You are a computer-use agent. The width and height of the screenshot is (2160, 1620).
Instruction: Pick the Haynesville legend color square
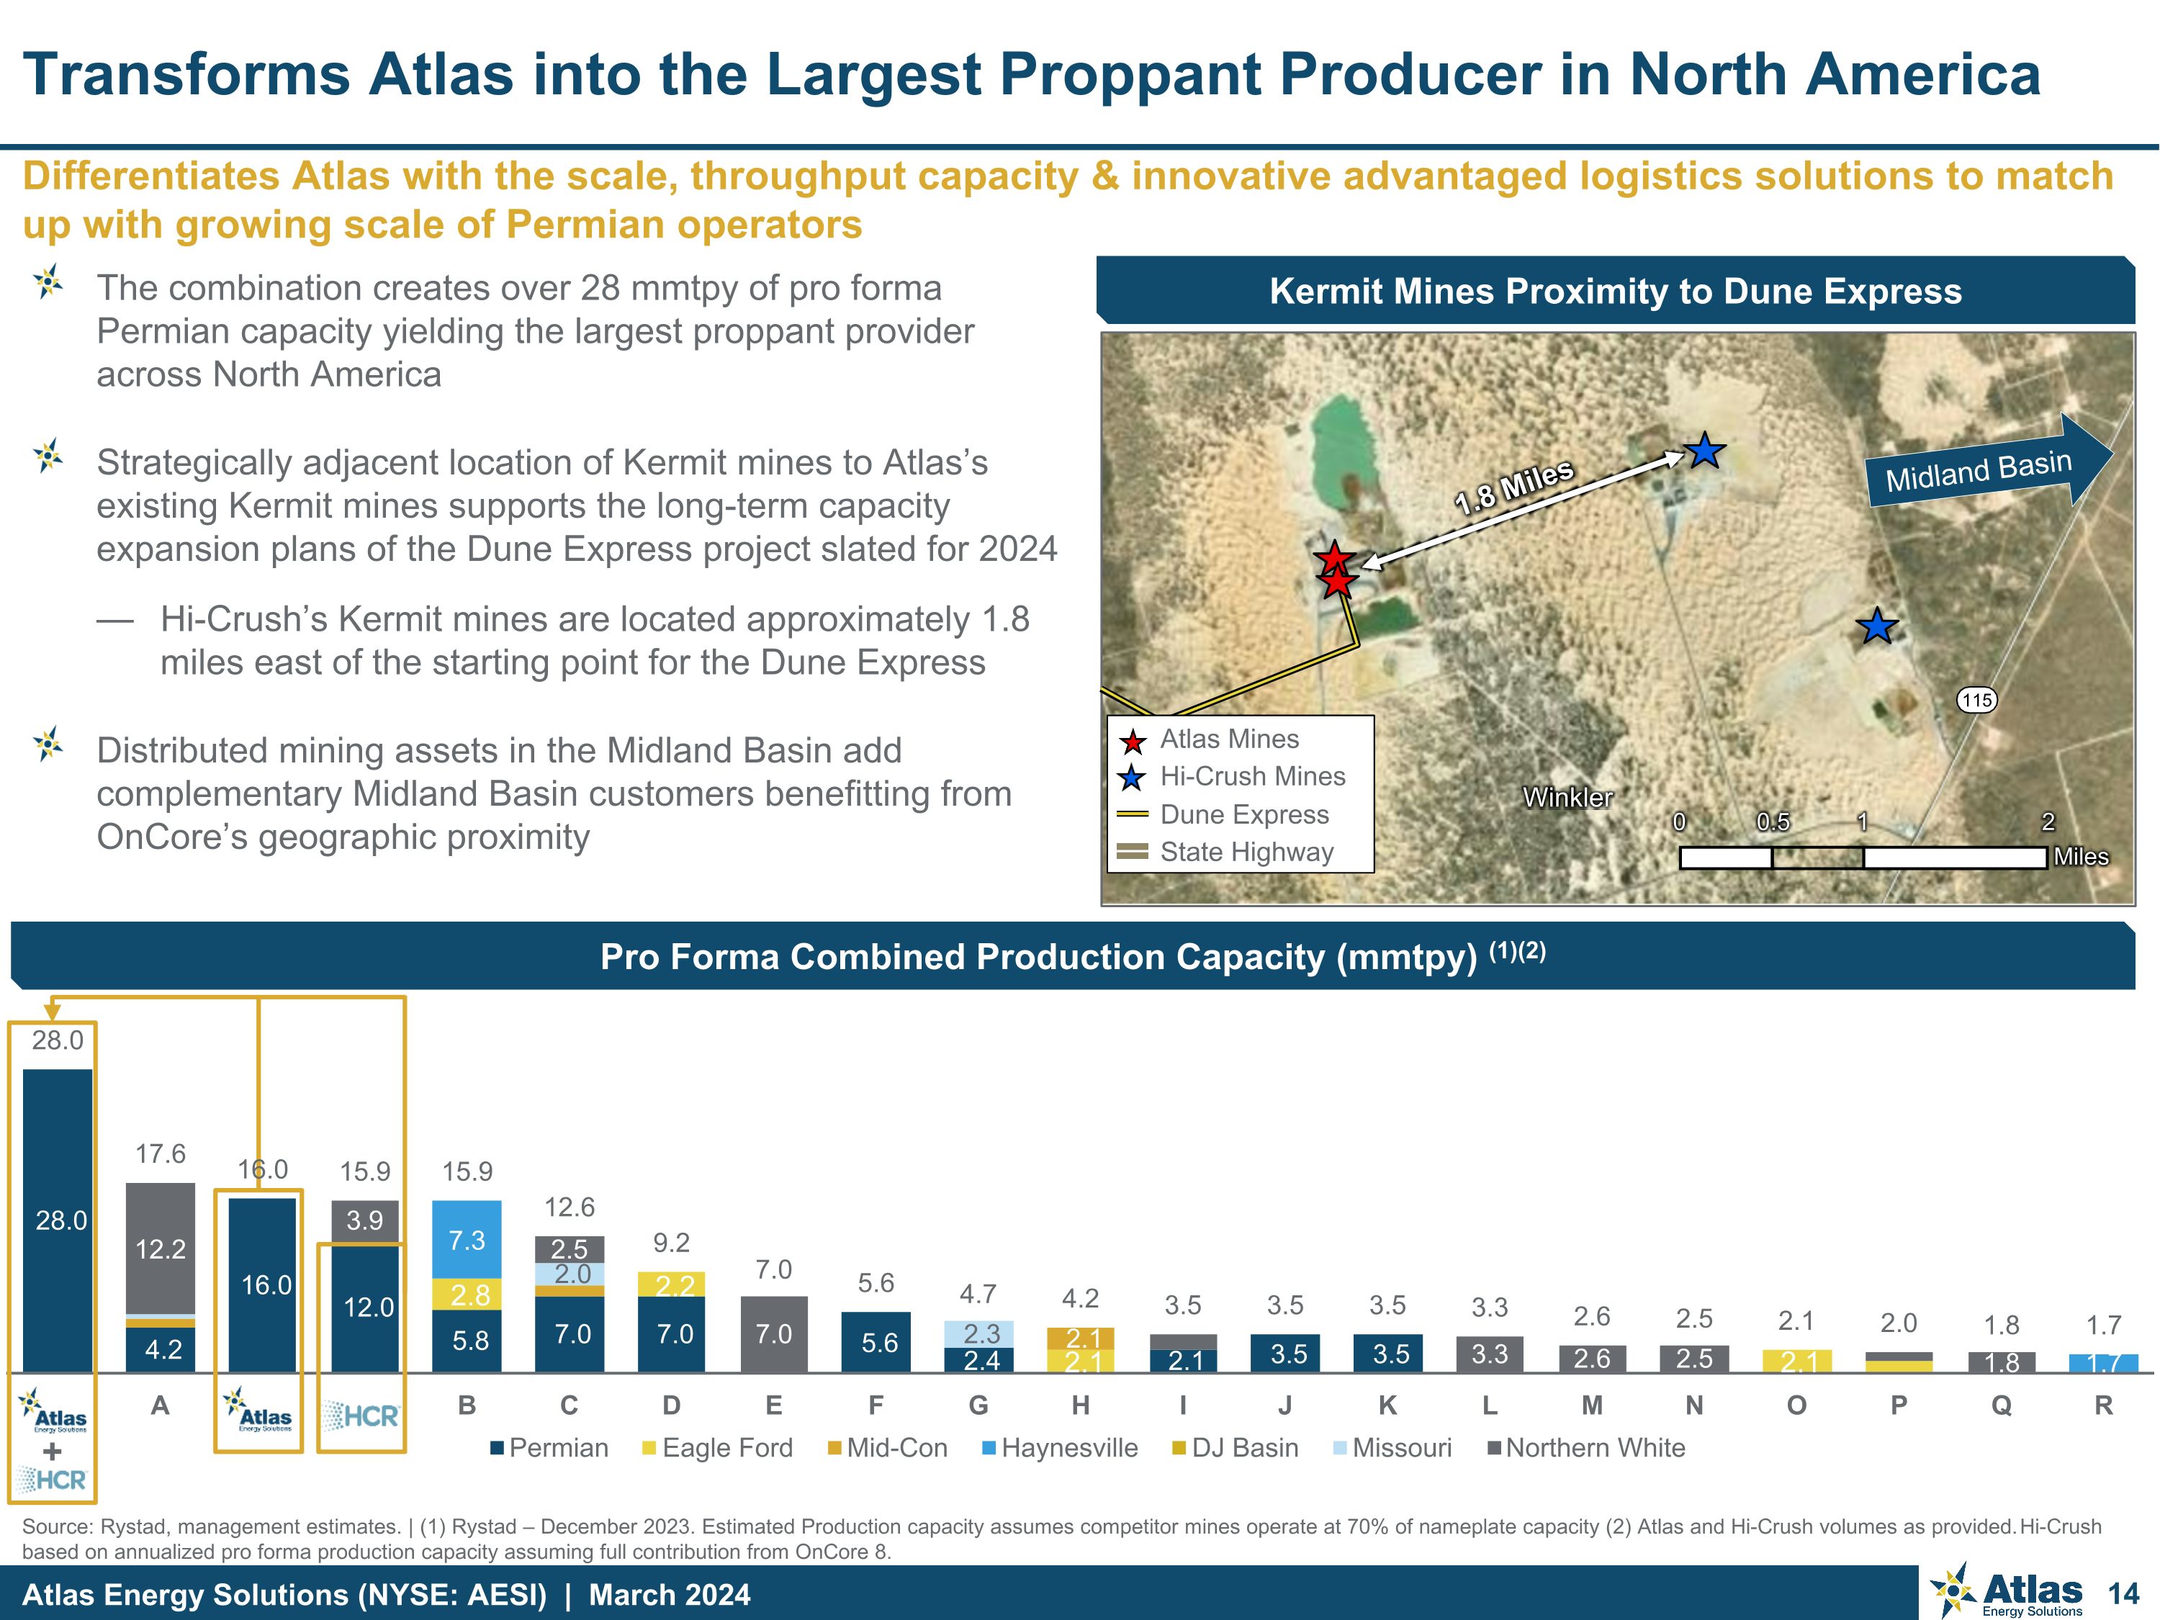(989, 1448)
